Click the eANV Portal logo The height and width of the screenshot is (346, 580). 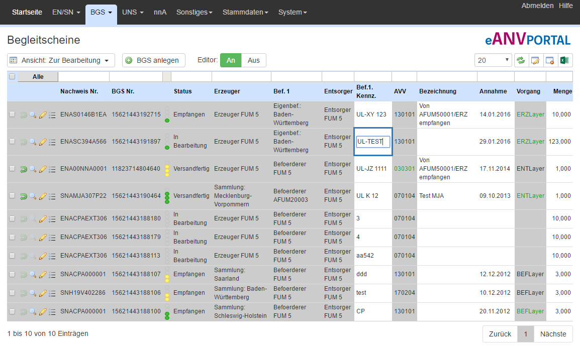527,39
